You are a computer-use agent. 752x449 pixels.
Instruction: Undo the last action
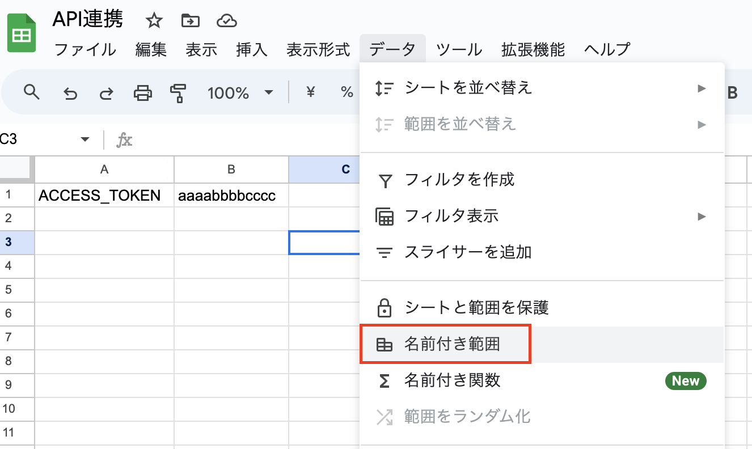click(70, 93)
